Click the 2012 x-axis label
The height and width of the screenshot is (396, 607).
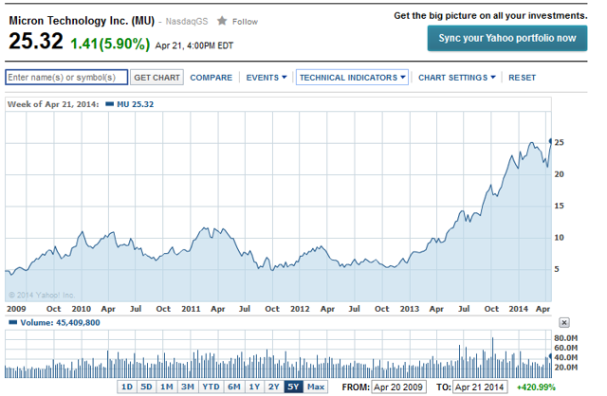300,309
